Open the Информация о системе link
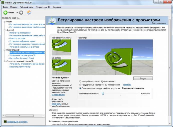This screenshot has width=173, height=127. tap(17, 122)
